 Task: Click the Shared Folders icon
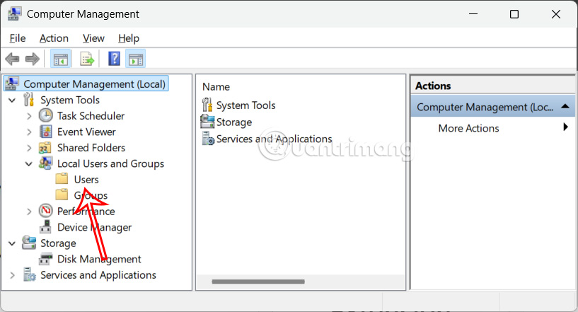[x=45, y=148]
